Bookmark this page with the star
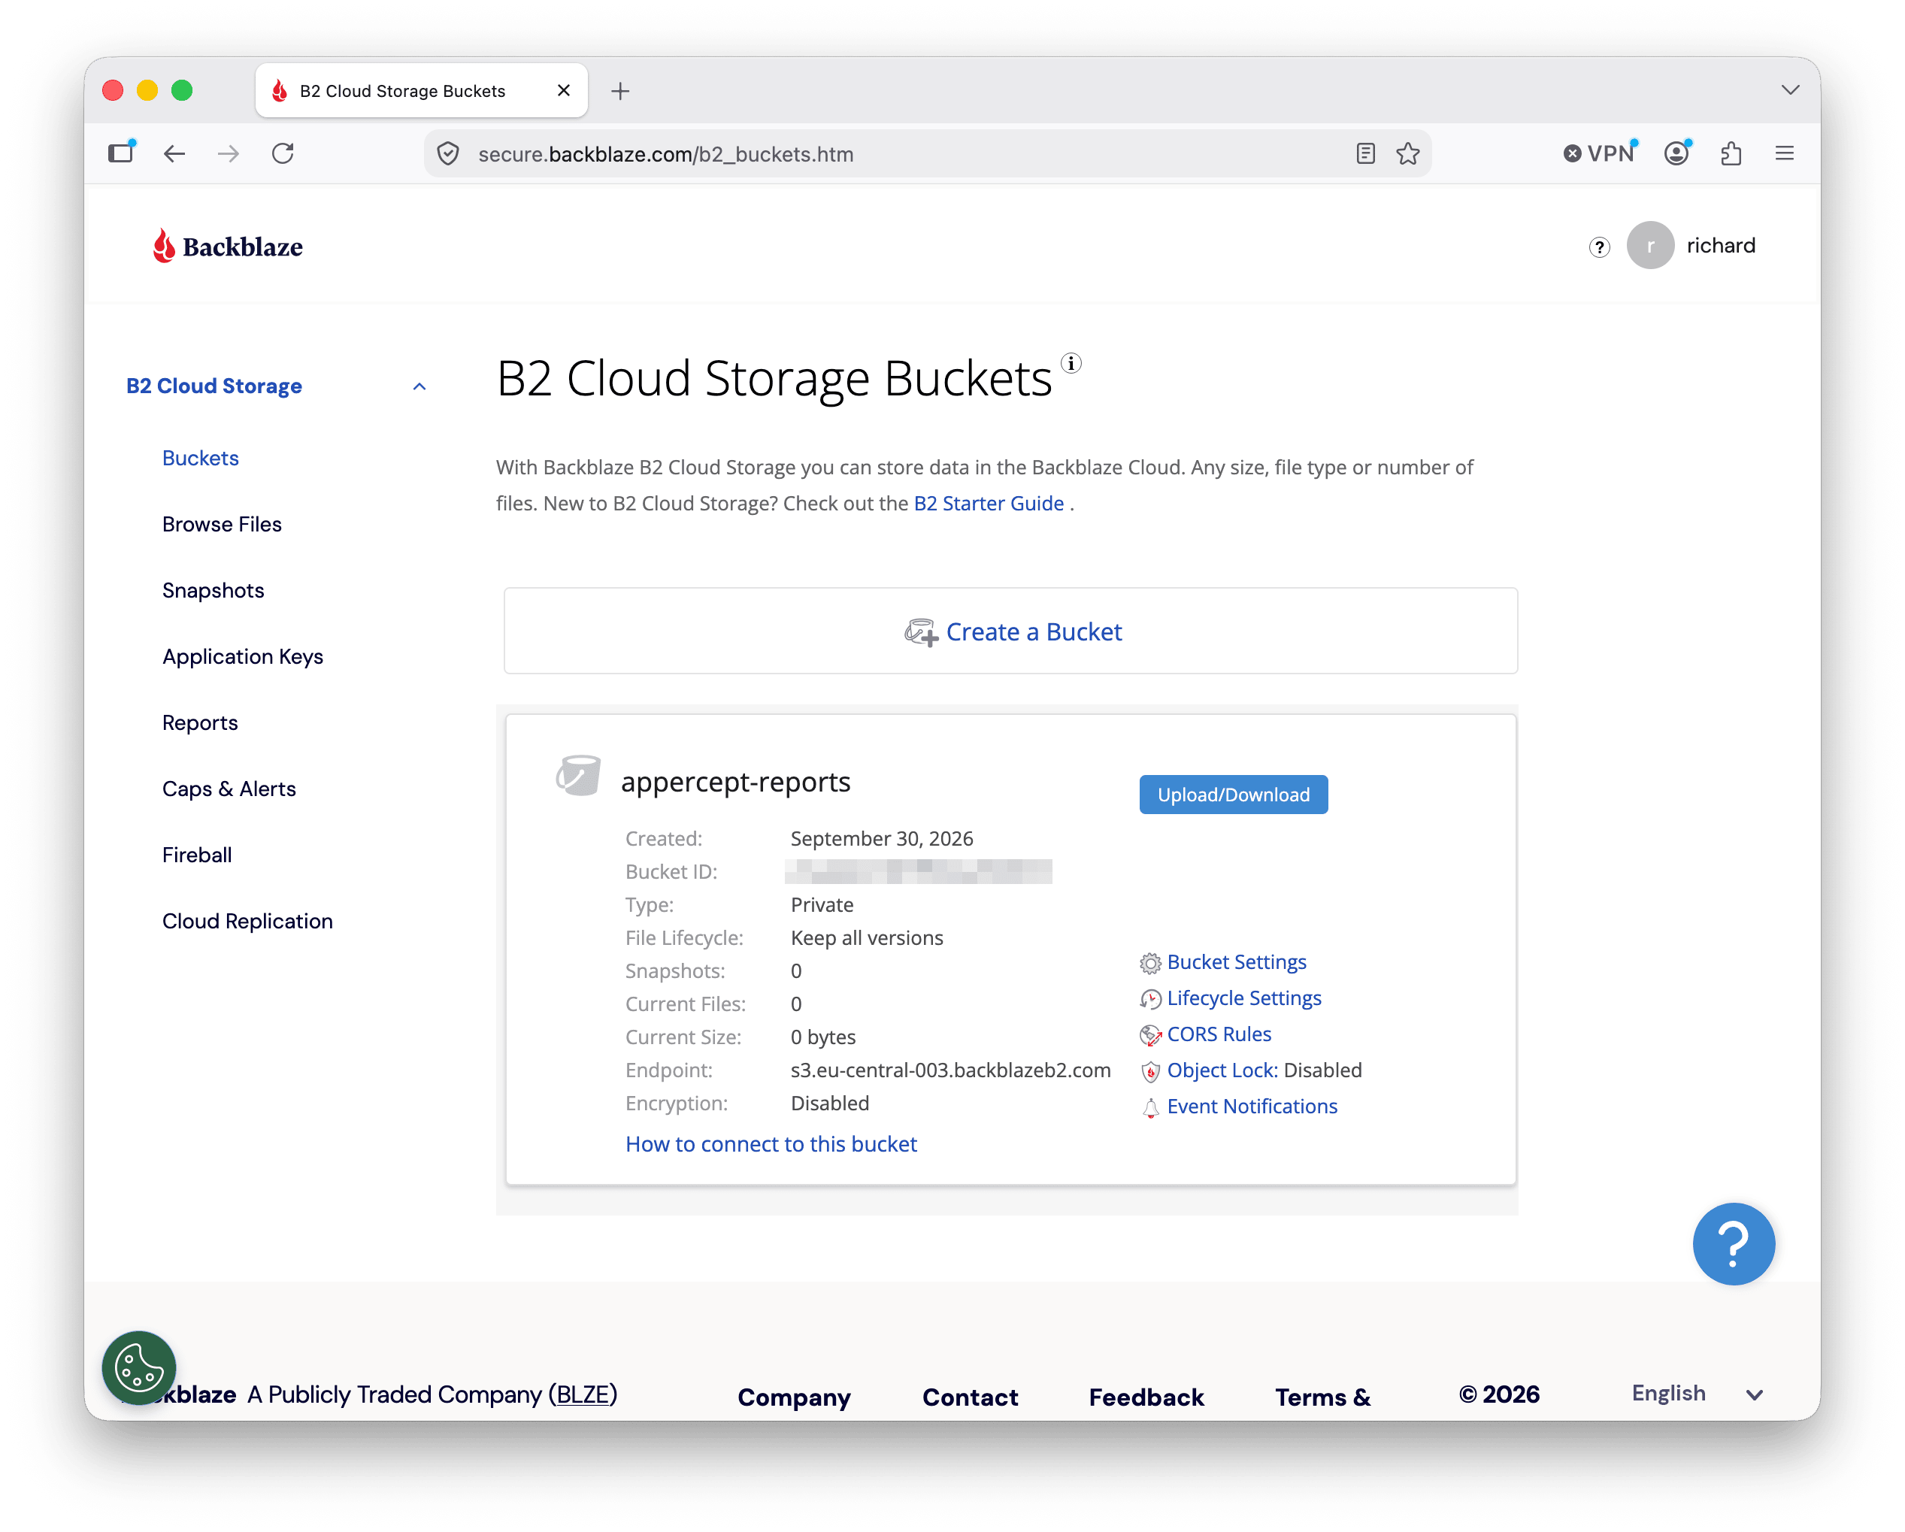This screenshot has width=1905, height=1532. (x=1407, y=154)
